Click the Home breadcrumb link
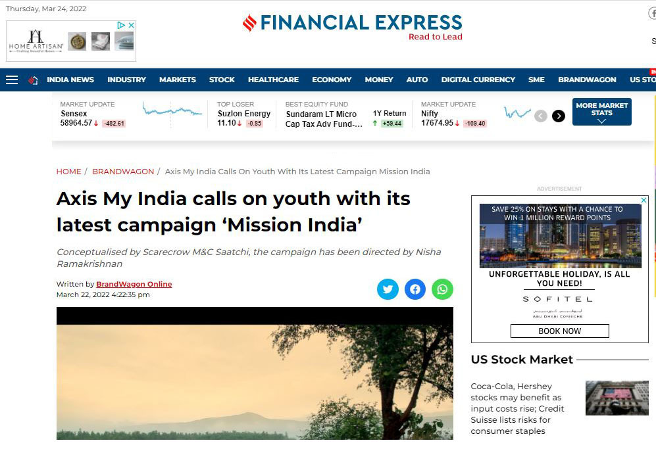Screen dimensions: 656x449 pos(68,172)
